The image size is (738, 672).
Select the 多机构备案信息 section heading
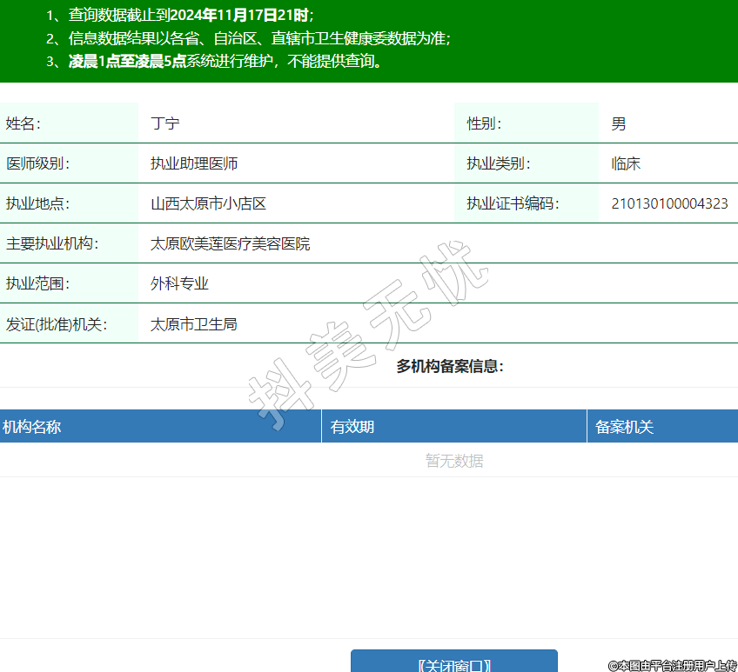(x=450, y=366)
